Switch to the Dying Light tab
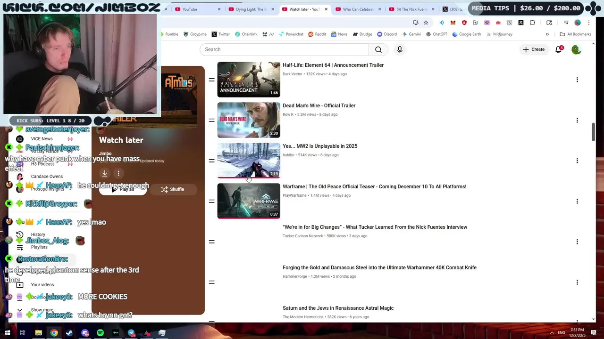Image resolution: width=604 pixels, height=339 pixels. [x=250, y=9]
